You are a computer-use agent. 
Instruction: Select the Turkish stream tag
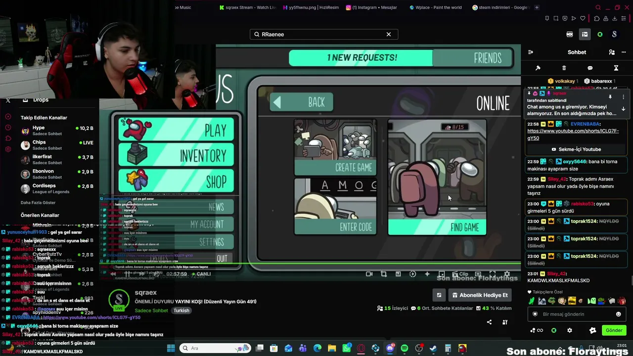181,311
